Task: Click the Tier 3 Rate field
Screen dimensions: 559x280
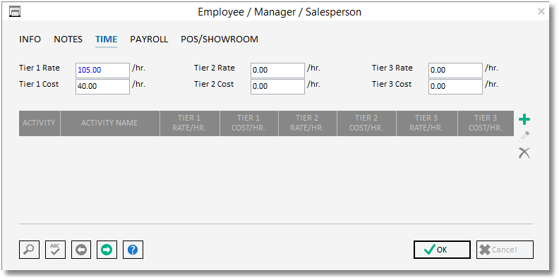Action: 456,71
